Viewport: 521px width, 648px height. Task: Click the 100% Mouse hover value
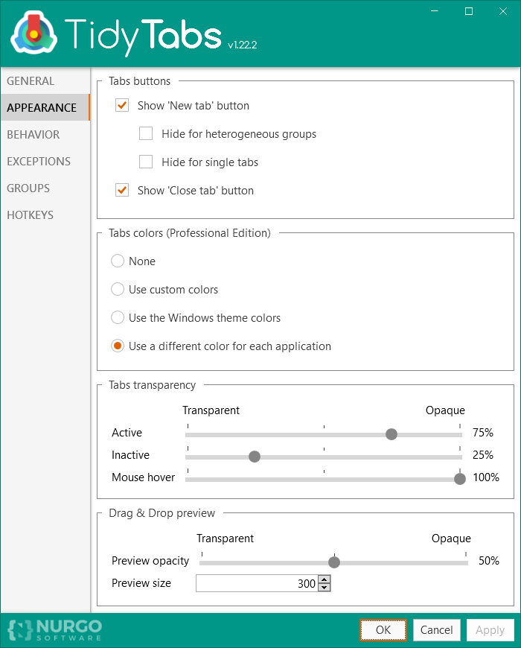click(486, 477)
